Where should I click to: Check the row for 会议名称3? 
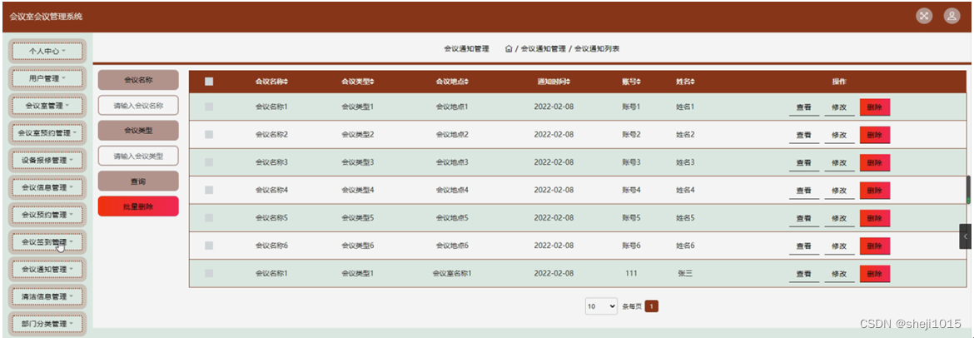[x=209, y=162]
